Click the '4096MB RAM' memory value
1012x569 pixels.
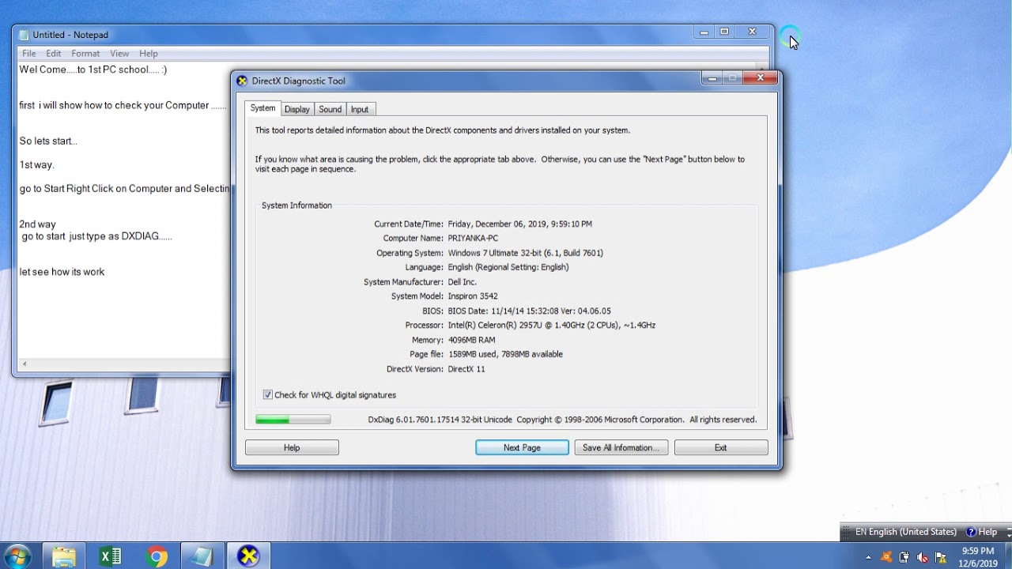471,340
